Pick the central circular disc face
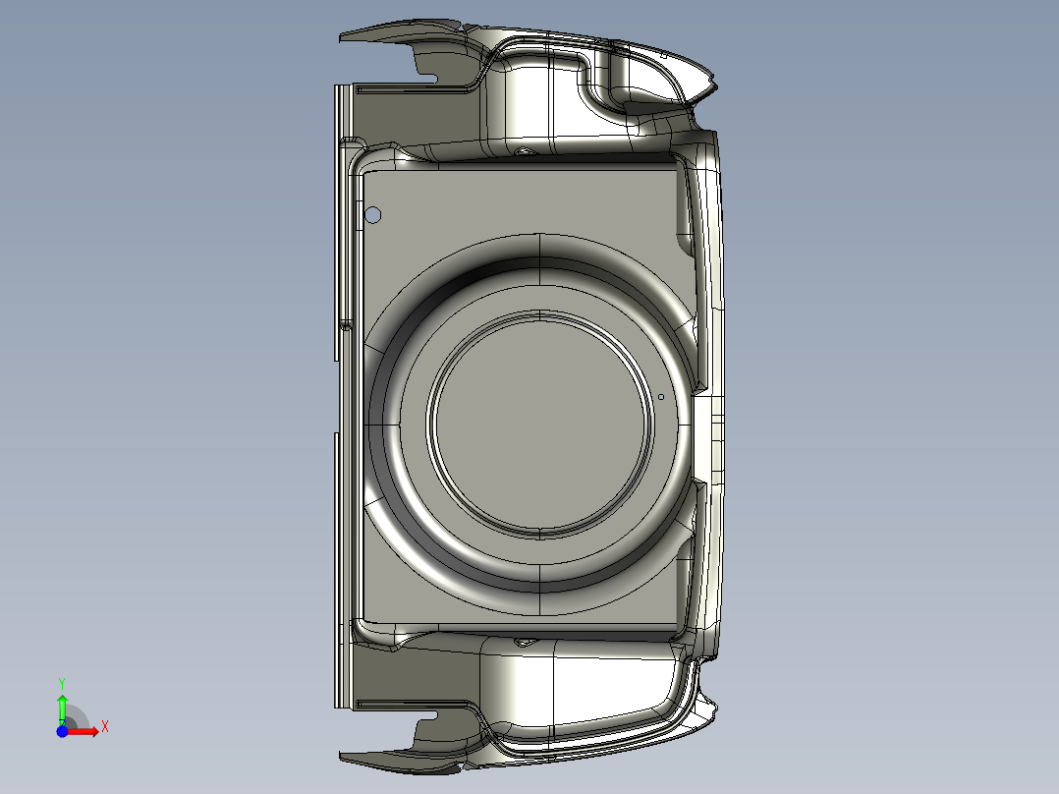Image resolution: width=1059 pixels, height=794 pixels. coord(538,425)
